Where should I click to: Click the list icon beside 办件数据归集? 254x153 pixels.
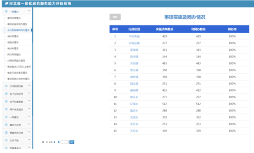point(6,86)
